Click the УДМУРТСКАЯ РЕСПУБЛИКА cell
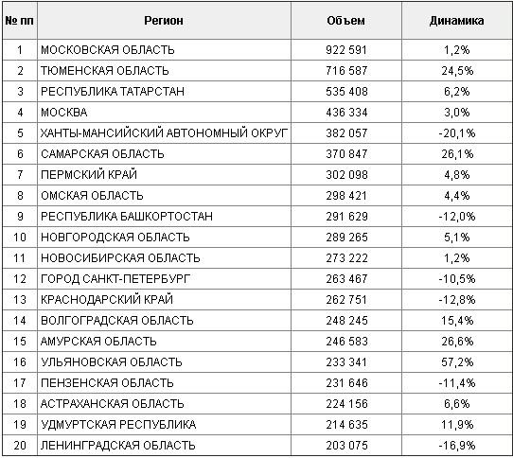Screen dimensions: 513x458 (x=164, y=425)
